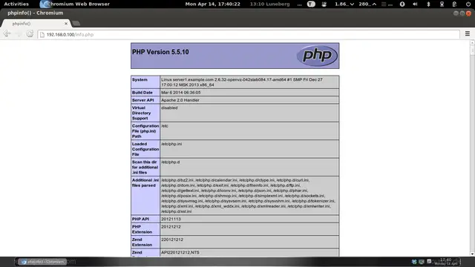Click the page scrollbar down arrow
This screenshot has width=475, height=267.
click(472, 254)
